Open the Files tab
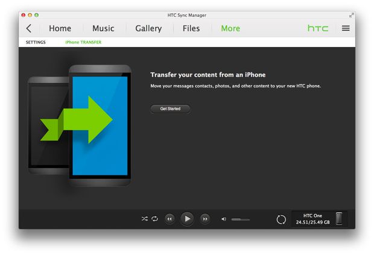374x255 pixels. (x=191, y=28)
